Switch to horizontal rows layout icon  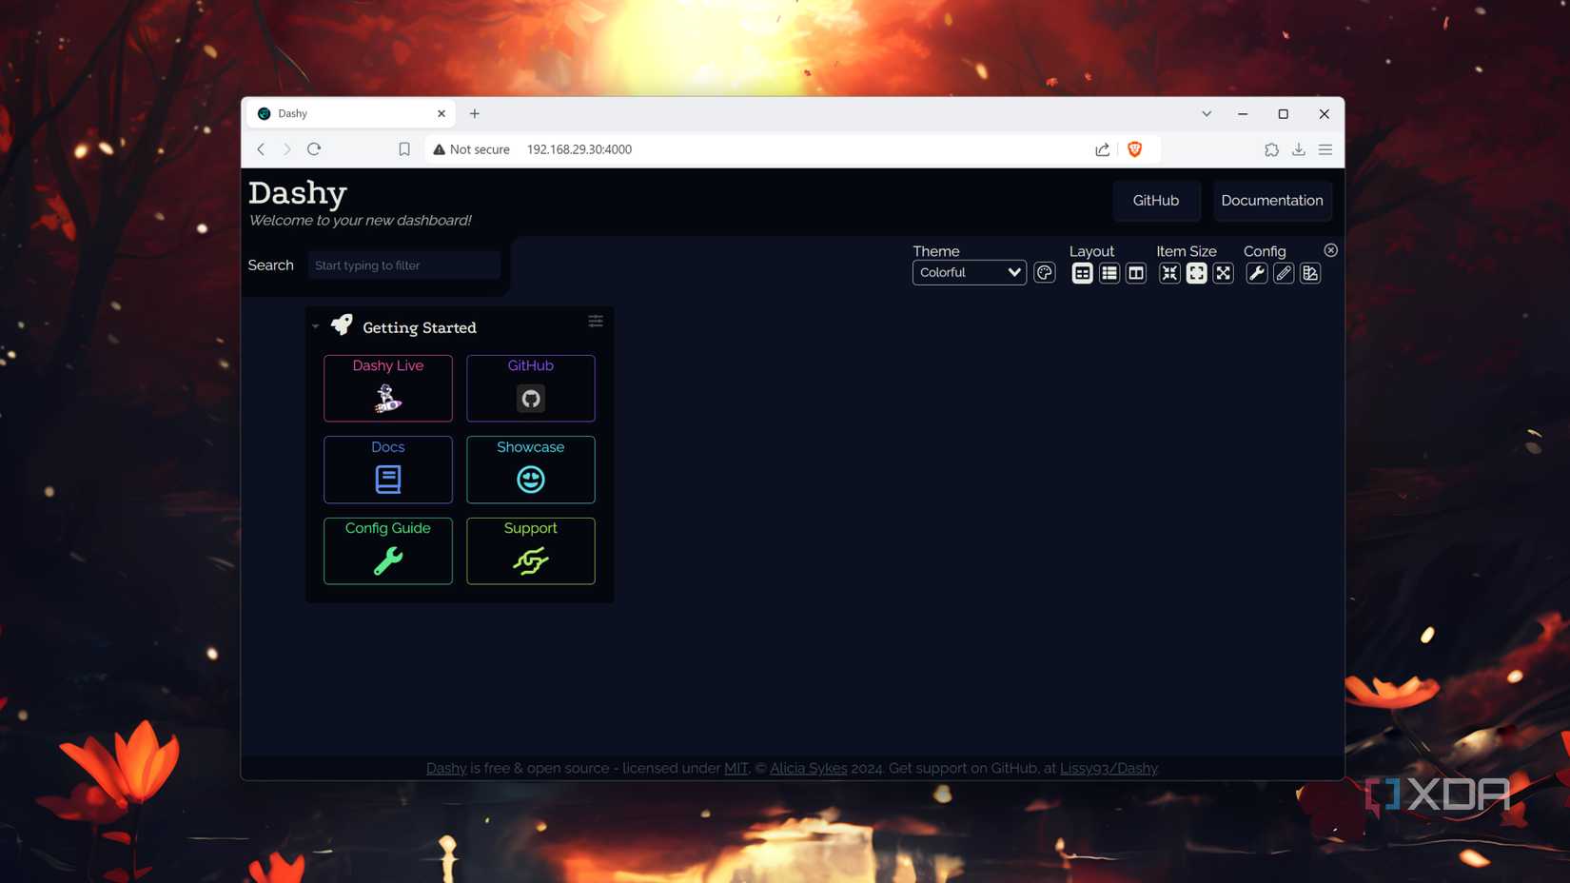tap(1109, 273)
